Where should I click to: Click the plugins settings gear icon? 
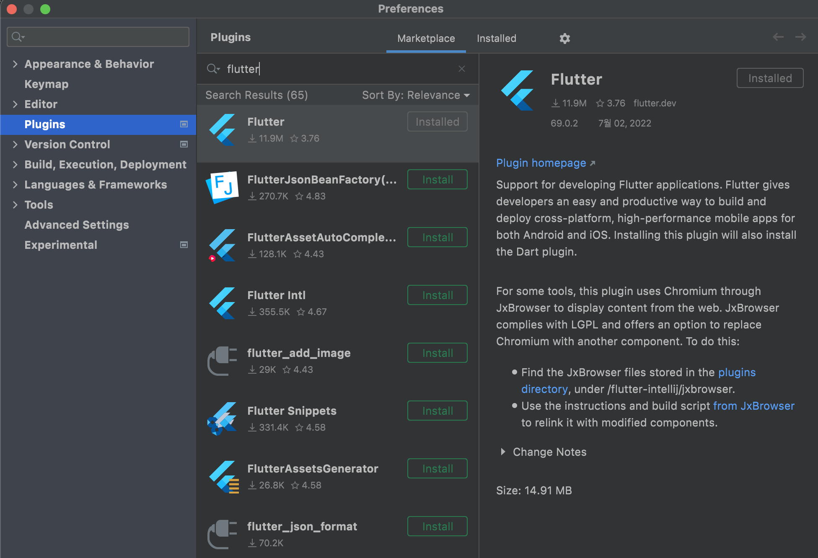[564, 39]
